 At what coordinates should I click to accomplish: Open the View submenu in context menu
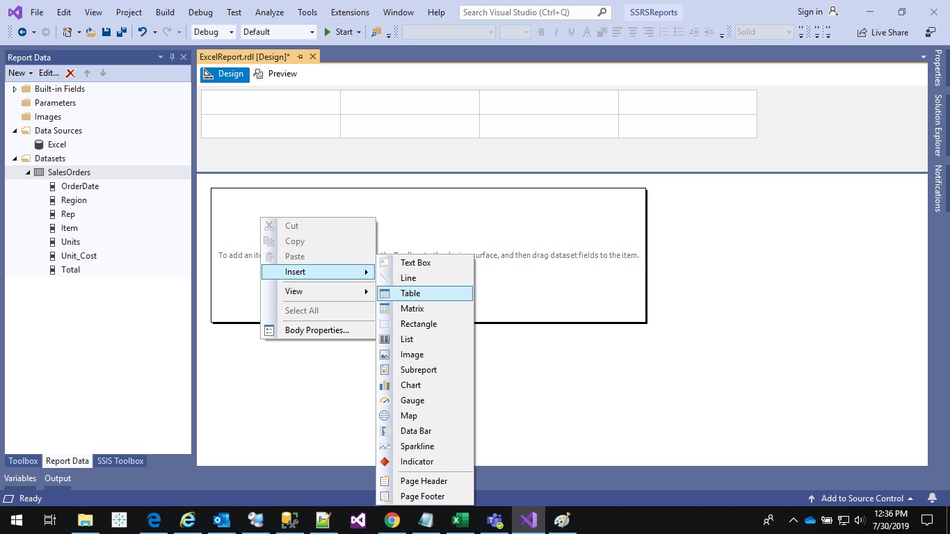[318, 291]
